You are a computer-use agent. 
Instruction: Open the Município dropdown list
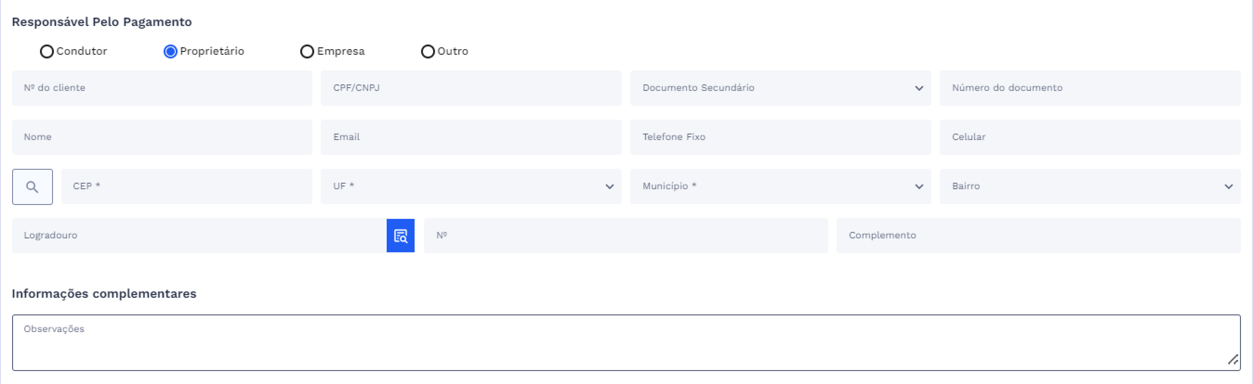780,186
